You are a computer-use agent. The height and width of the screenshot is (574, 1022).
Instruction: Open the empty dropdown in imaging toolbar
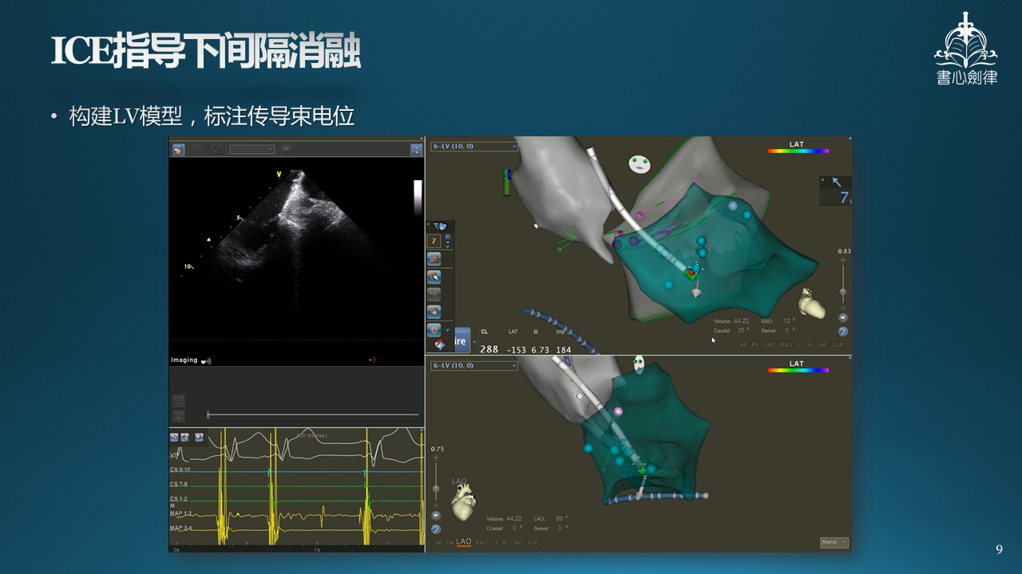pyautogui.click(x=252, y=149)
